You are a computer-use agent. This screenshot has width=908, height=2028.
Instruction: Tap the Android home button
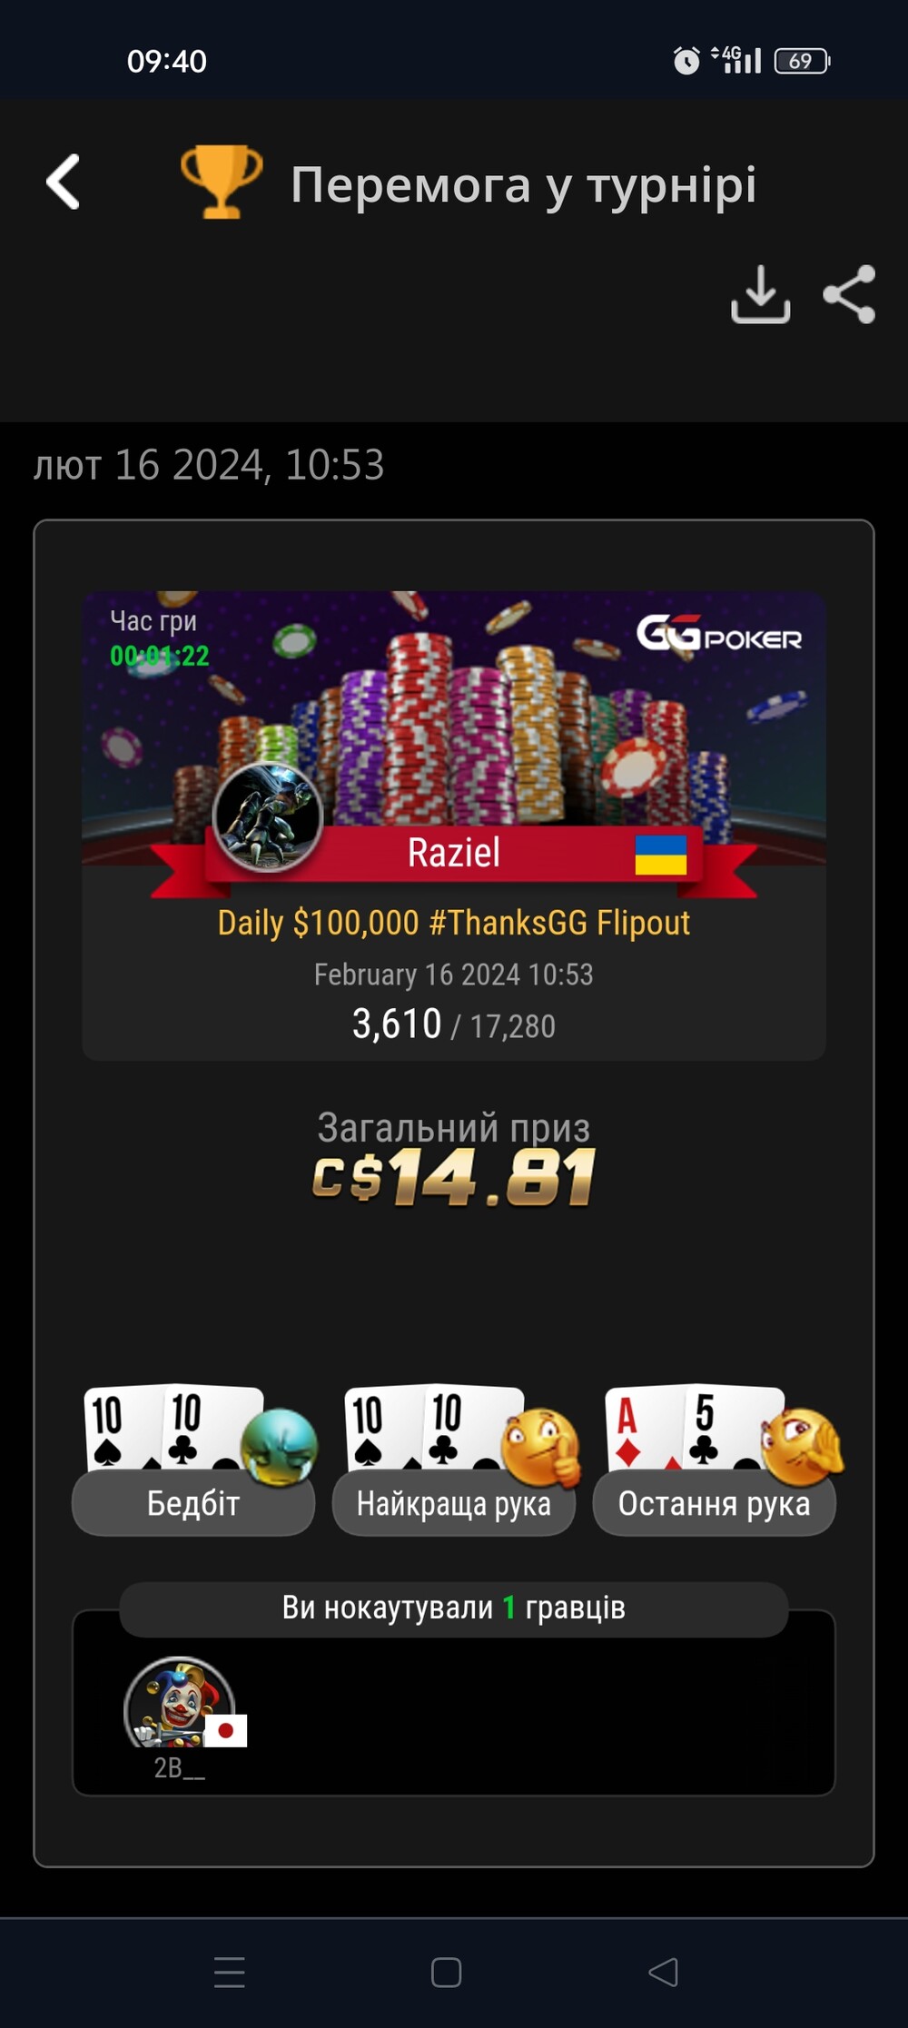click(x=446, y=1973)
